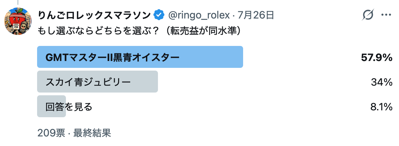Click the 57.9% result percentage
Viewport: 399px width, 146px height.
click(377, 58)
